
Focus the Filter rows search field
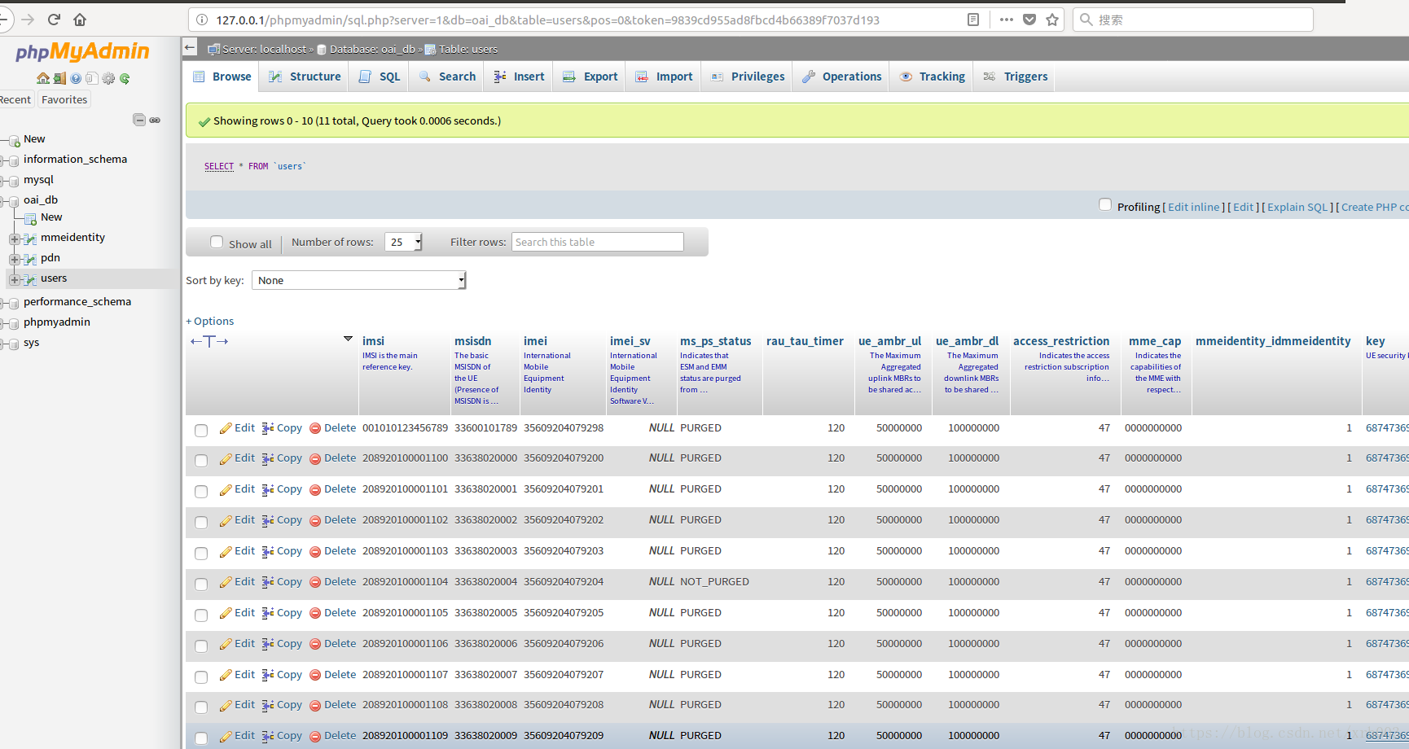597,242
